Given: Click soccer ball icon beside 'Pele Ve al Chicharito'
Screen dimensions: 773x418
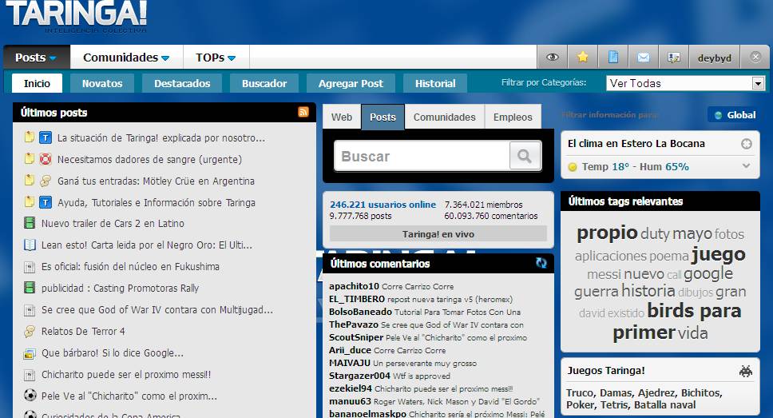Looking at the screenshot, I should (x=30, y=396).
